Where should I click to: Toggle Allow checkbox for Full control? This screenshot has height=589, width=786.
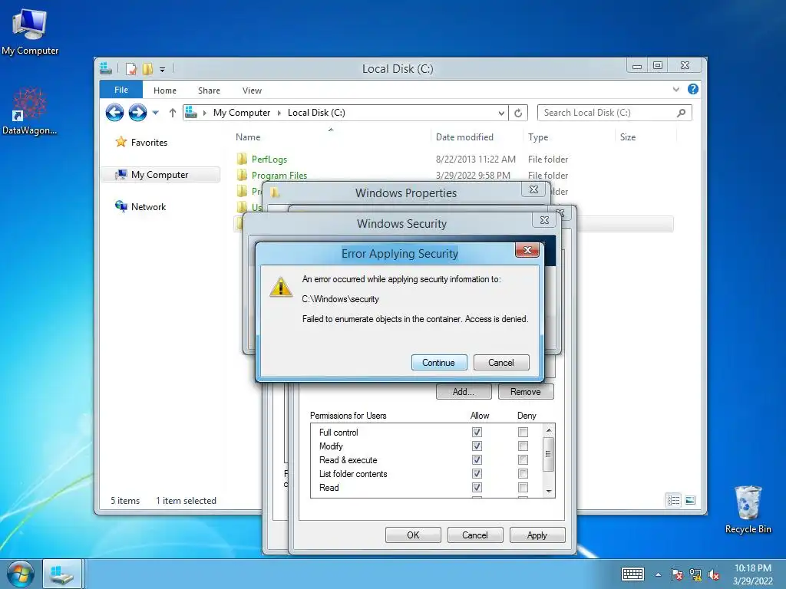pos(477,432)
